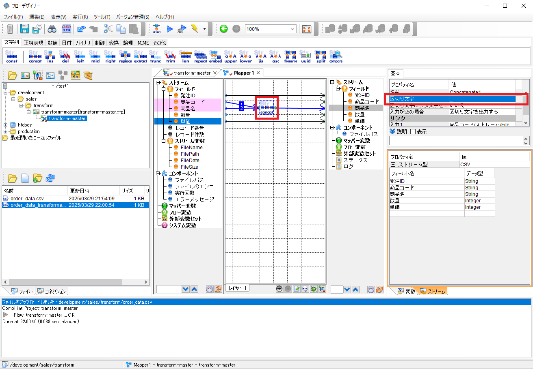Click the fit-to-window zoom icon
533x369 pixels.
[307, 29]
